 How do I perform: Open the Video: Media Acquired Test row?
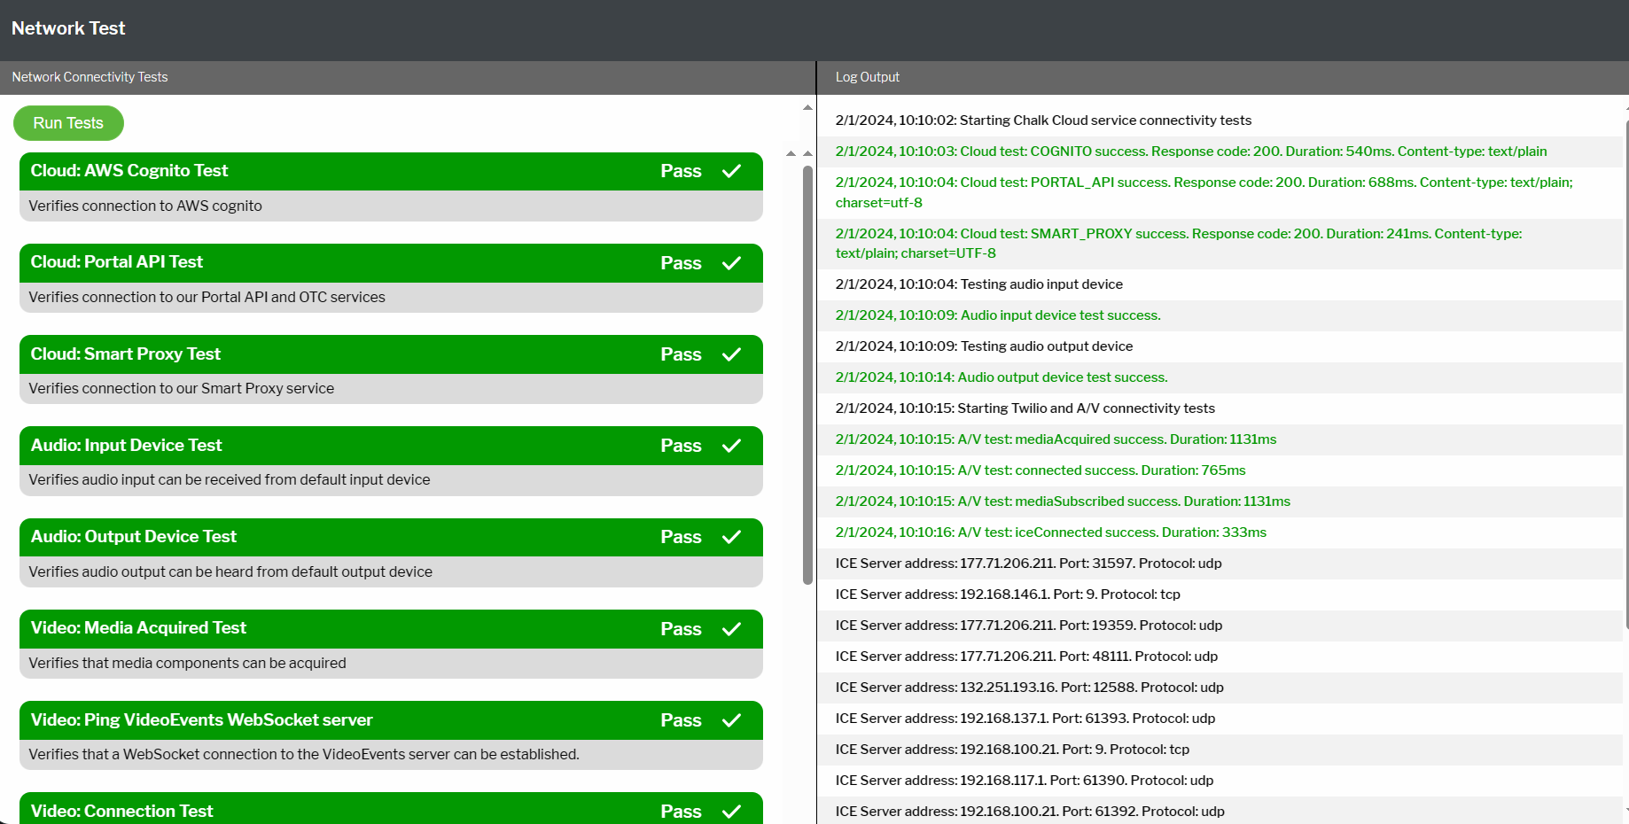tap(138, 628)
